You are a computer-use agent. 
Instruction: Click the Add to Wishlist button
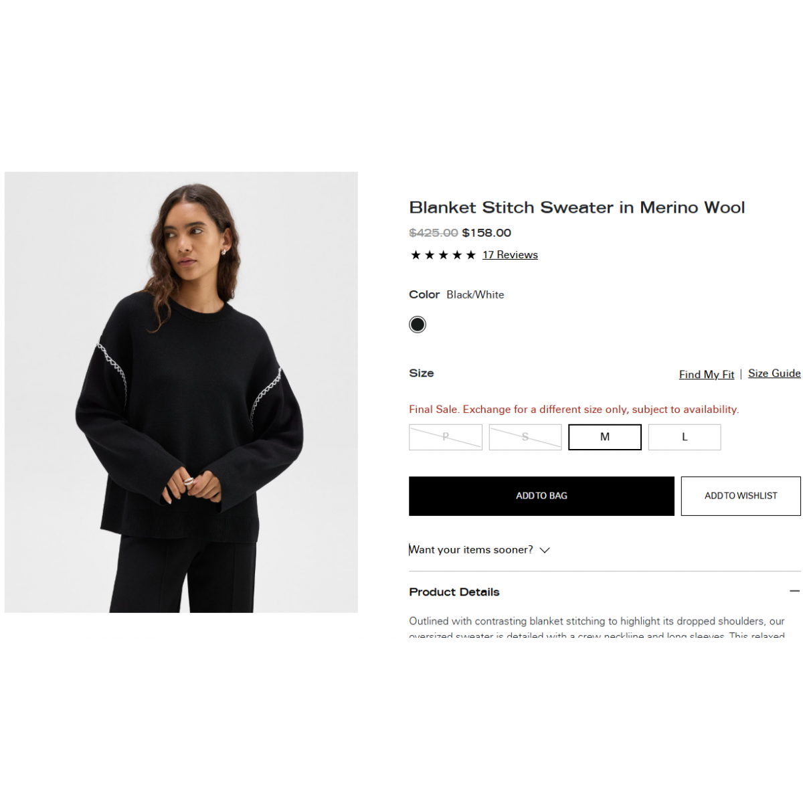pyautogui.click(x=741, y=496)
